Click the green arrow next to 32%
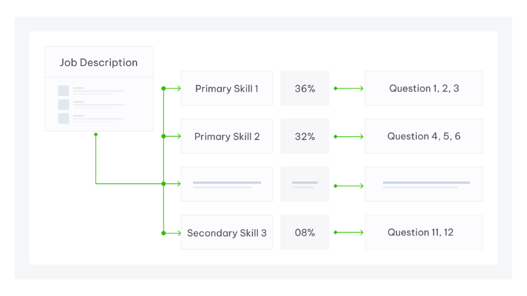Viewport: 527px width, 296px height. tap(348, 137)
